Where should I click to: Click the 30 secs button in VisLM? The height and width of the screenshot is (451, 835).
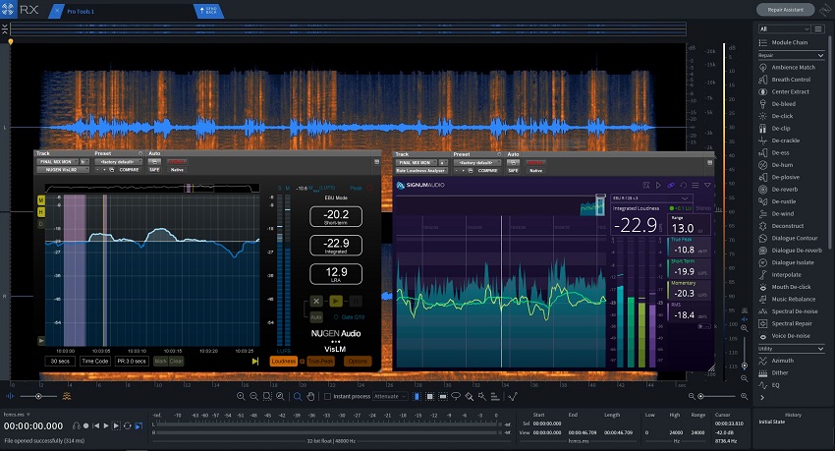pos(60,361)
